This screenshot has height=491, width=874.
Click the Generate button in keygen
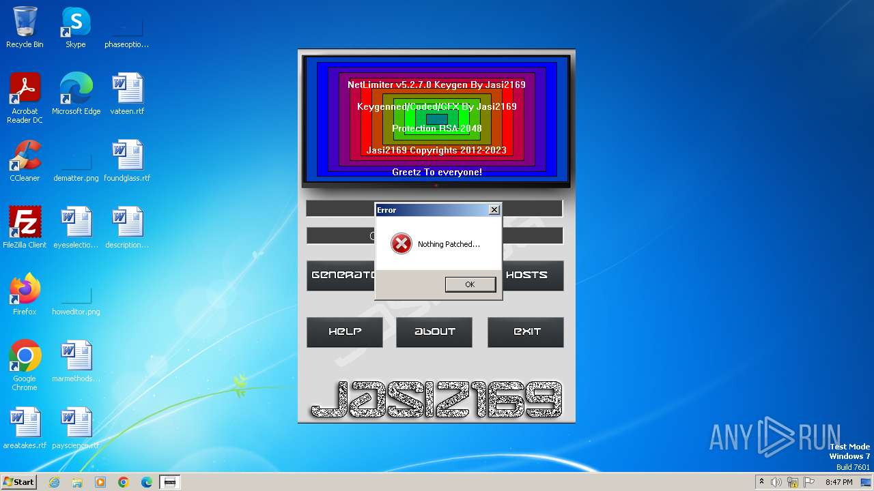pyautogui.click(x=341, y=276)
